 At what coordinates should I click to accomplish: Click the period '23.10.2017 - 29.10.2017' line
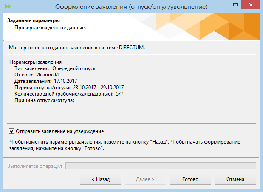69,88
